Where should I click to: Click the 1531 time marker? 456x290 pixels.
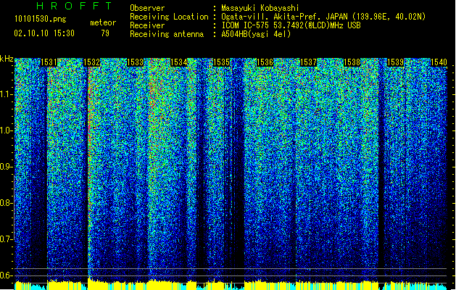tap(49, 62)
